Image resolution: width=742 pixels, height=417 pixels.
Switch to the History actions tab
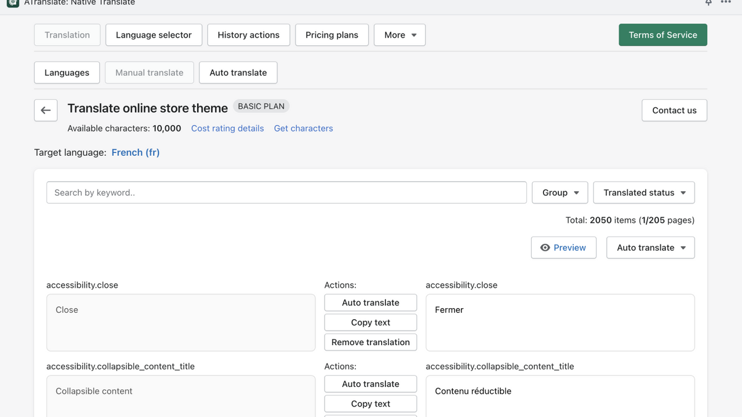point(249,35)
